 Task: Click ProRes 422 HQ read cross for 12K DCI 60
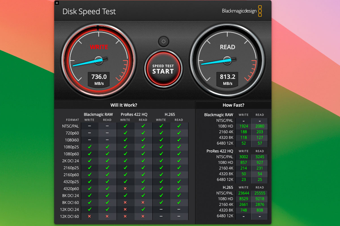coord(143,216)
